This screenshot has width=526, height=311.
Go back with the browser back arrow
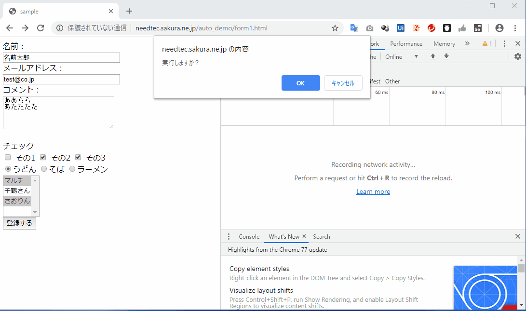[10, 28]
